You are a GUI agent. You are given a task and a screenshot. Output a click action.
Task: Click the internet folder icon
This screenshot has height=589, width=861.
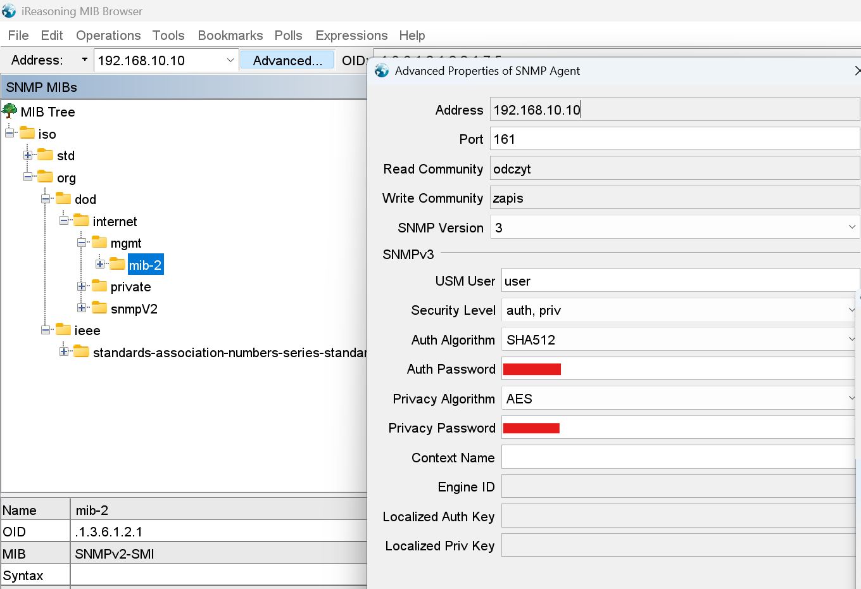coord(81,220)
